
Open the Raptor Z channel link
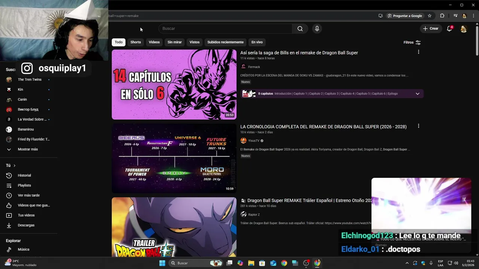pyautogui.click(x=254, y=215)
